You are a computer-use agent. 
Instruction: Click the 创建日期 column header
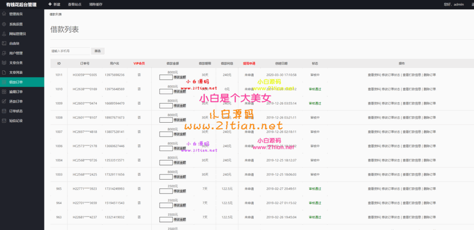pos(281,63)
